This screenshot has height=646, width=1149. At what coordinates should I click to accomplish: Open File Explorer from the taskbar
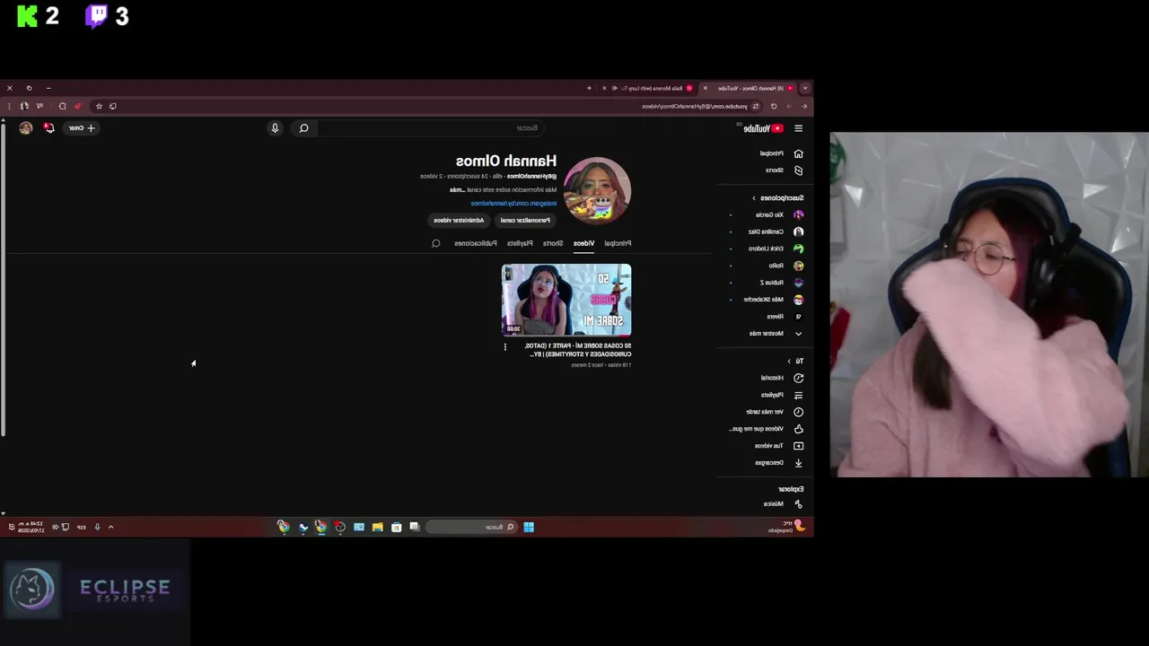coord(377,528)
